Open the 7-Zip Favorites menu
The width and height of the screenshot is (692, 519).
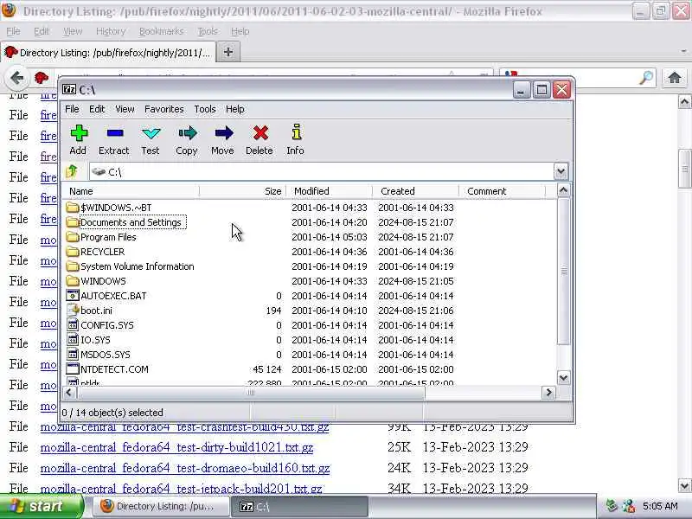click(x=164, y=109)
